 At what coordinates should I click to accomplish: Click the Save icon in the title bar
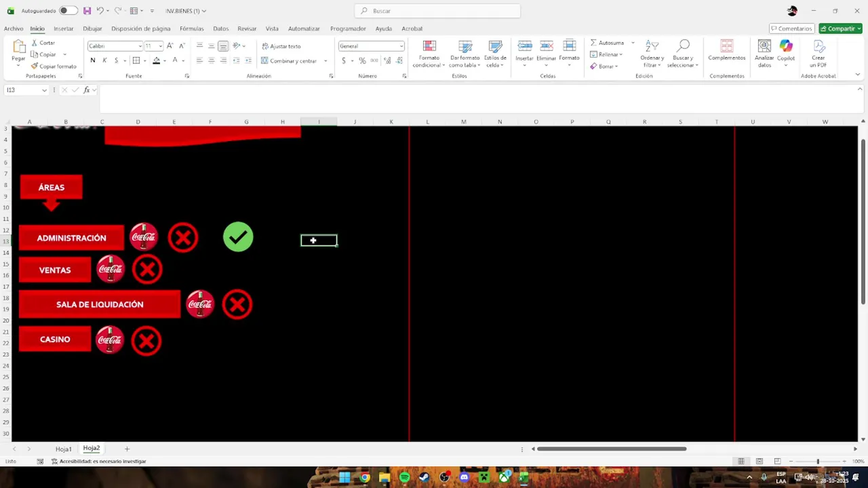tap(87, 11)
